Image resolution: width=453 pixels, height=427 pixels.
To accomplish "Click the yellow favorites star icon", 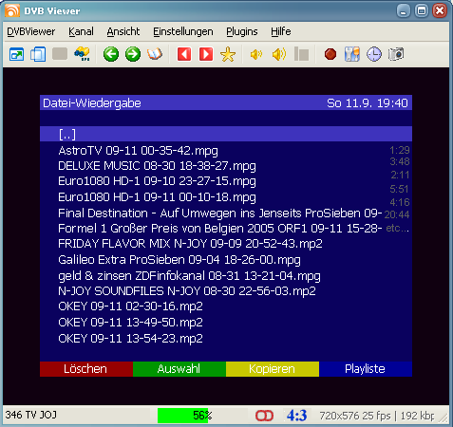I will pyautogui.click(x=228, y=54).
